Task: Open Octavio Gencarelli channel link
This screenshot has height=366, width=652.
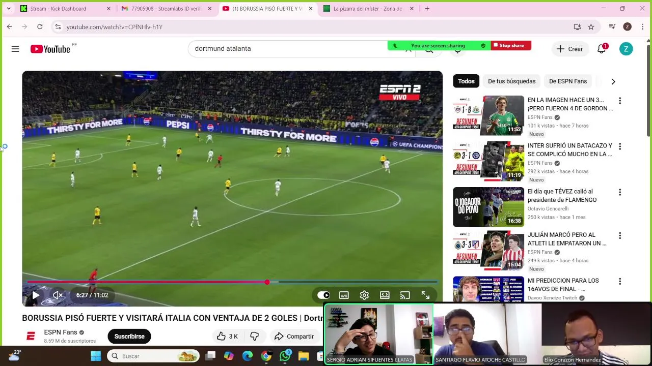Action: [548, 209]
